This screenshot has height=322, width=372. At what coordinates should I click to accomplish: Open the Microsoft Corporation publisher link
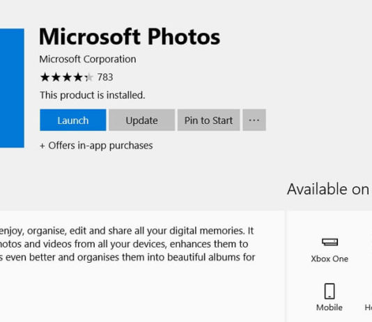(x=88, y=59)
